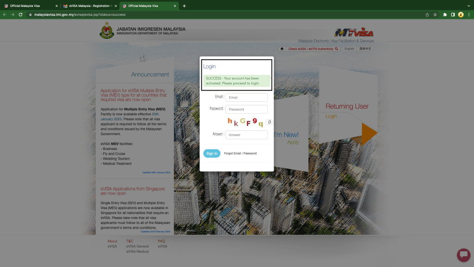
Task: Click the MEV announcement heading
Action: point(133,95)
